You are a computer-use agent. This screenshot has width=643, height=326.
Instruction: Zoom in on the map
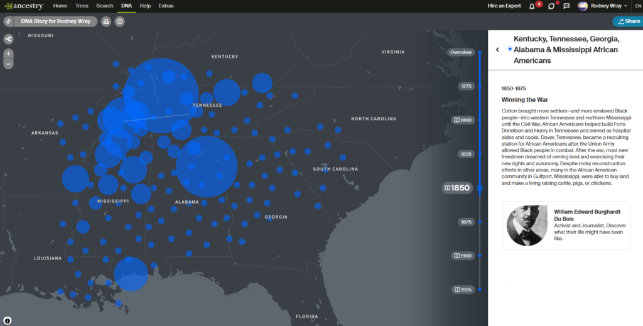[x=9, y=53]
